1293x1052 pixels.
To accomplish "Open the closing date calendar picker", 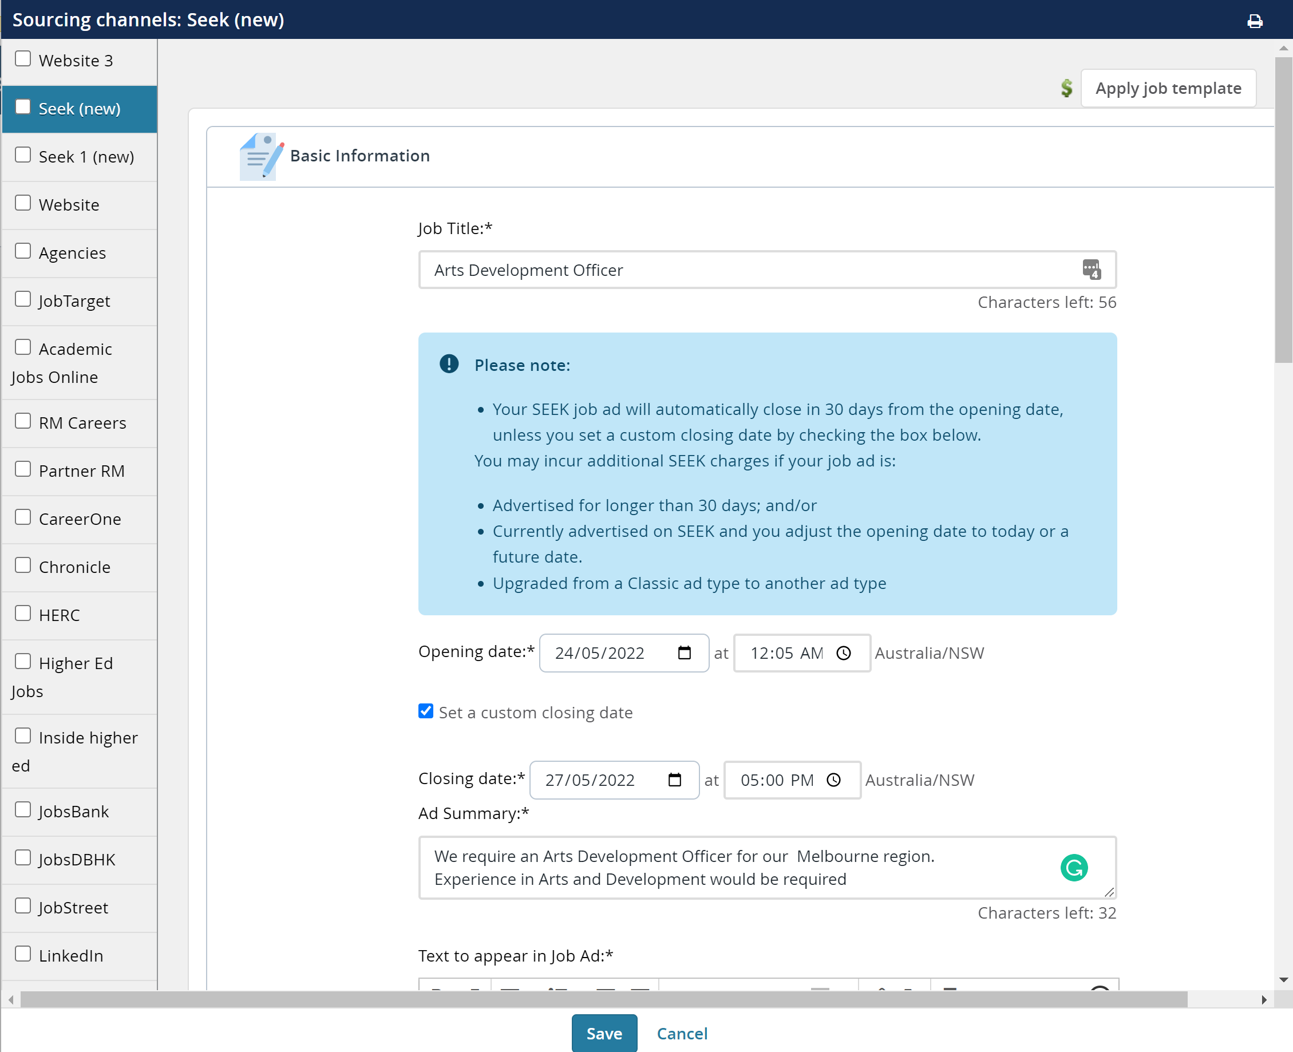I will [676, 780].
